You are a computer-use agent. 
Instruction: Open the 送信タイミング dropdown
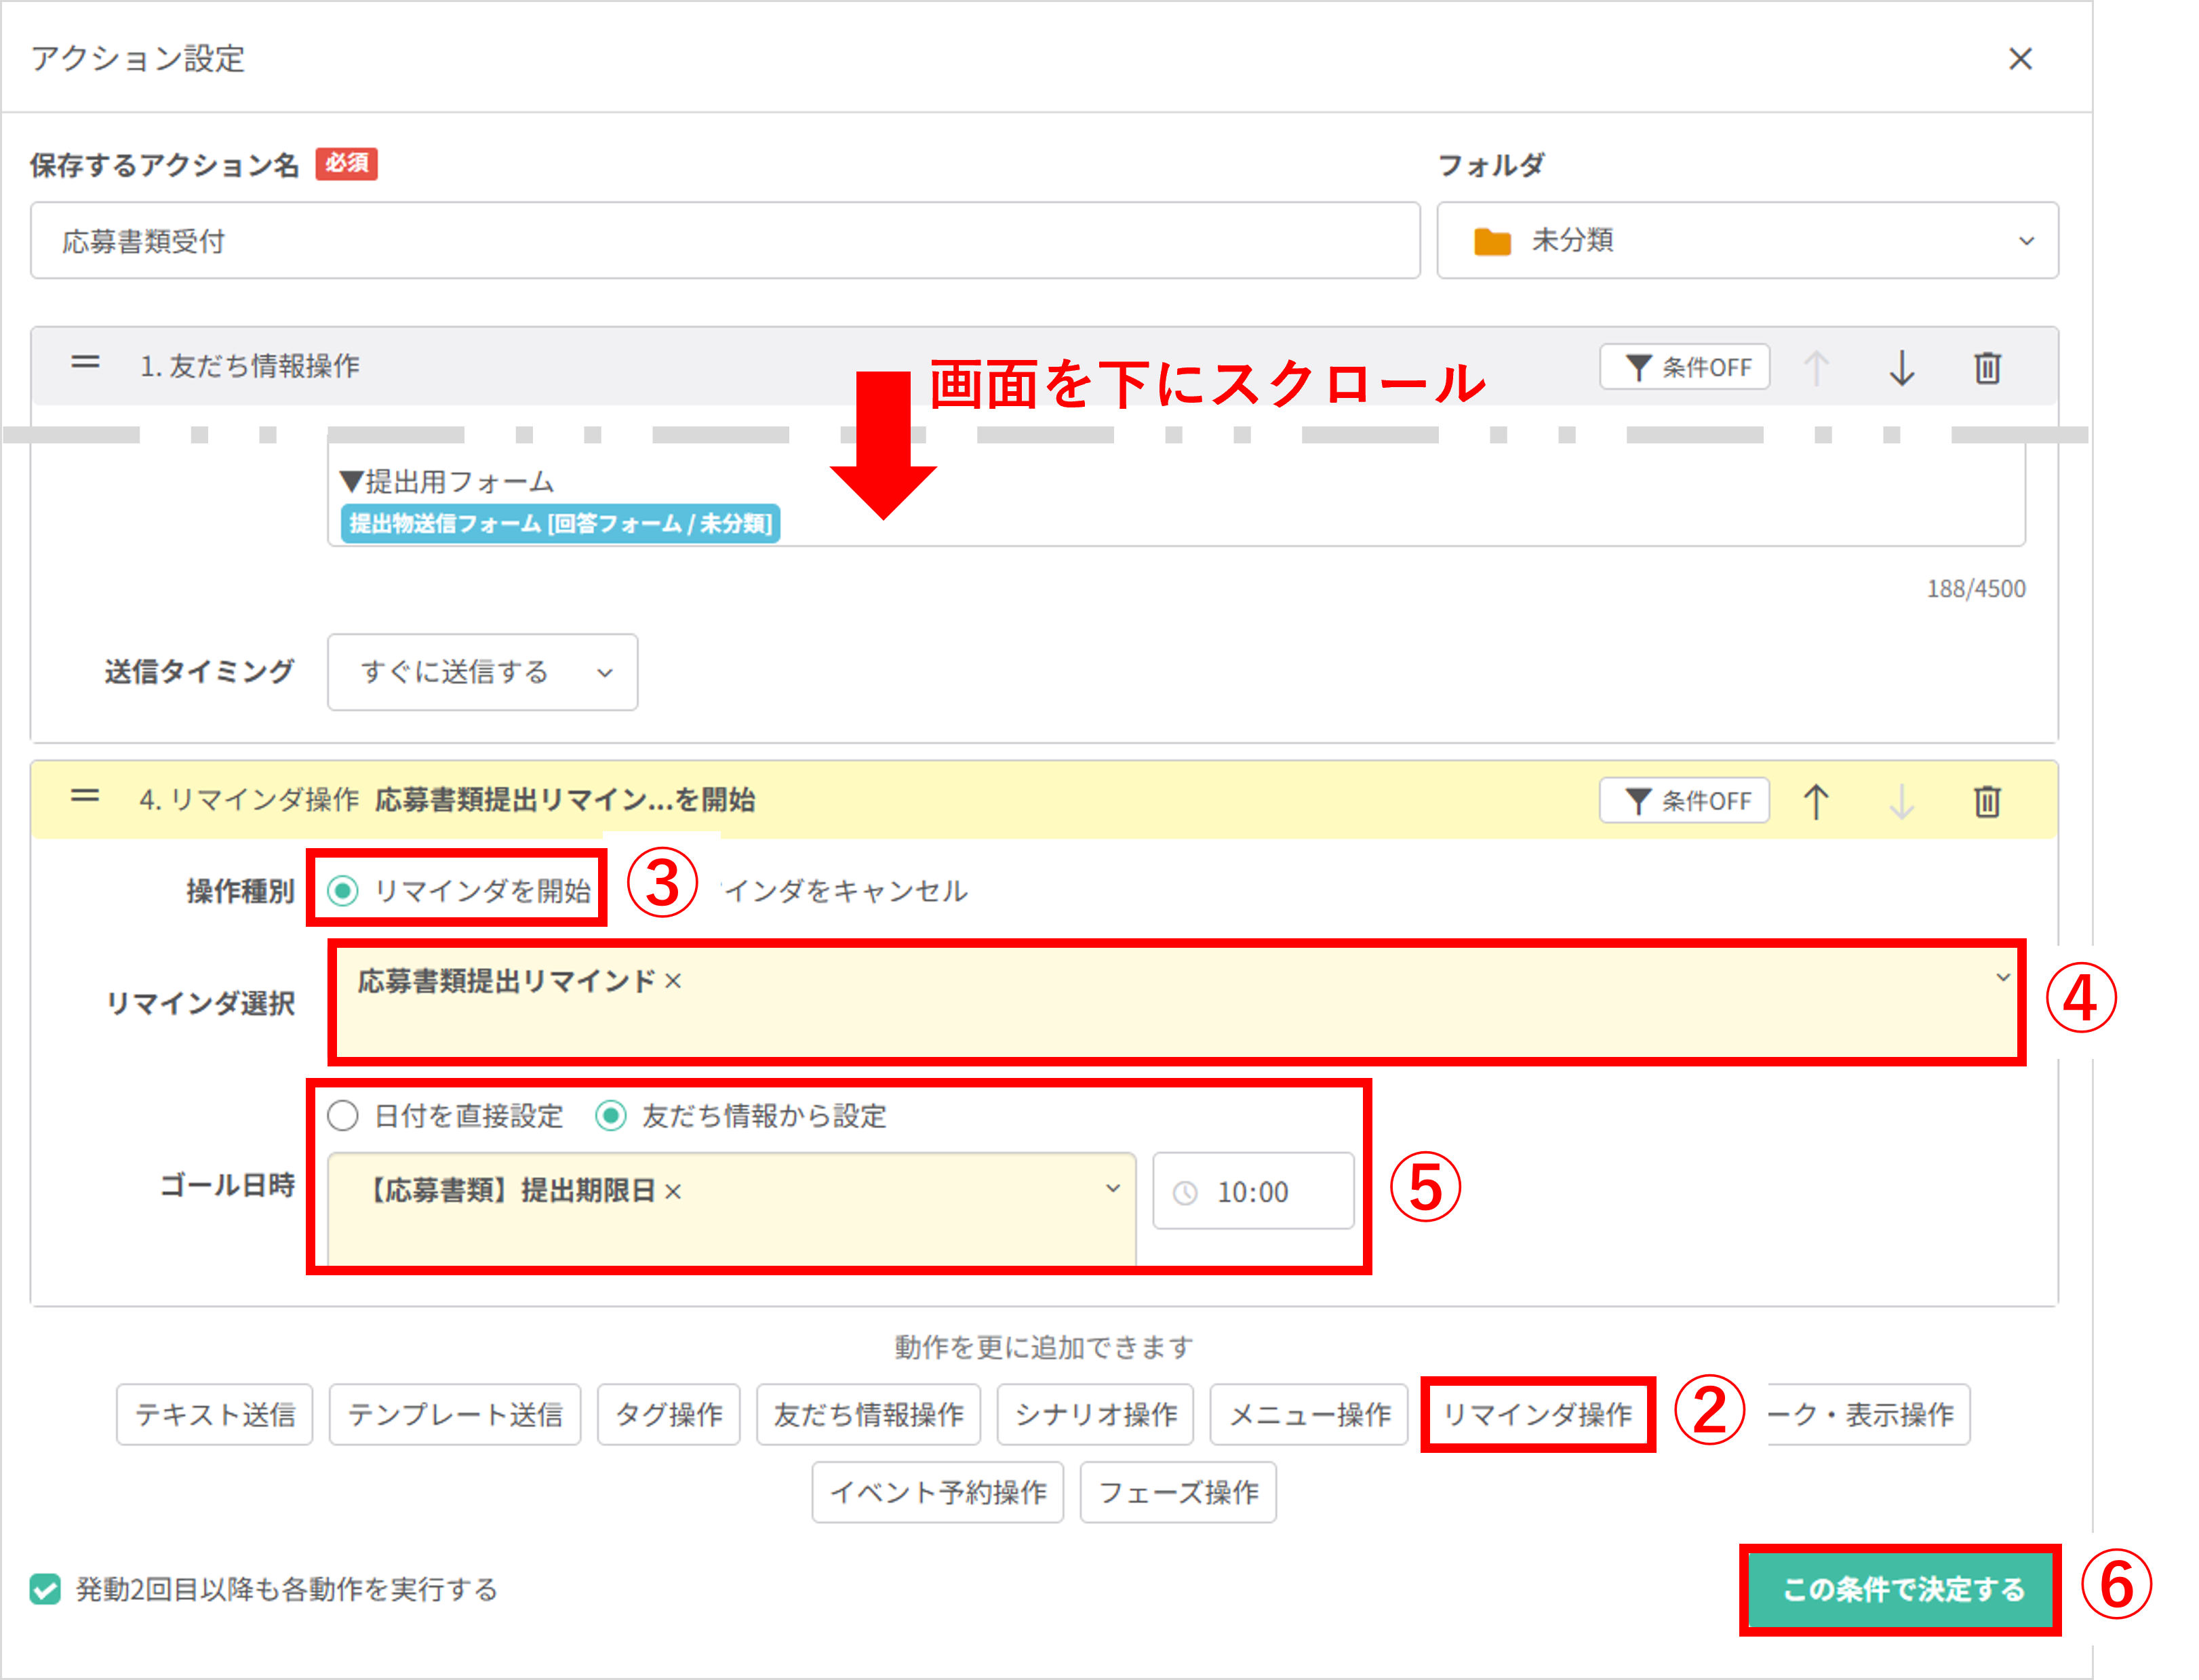482,672
